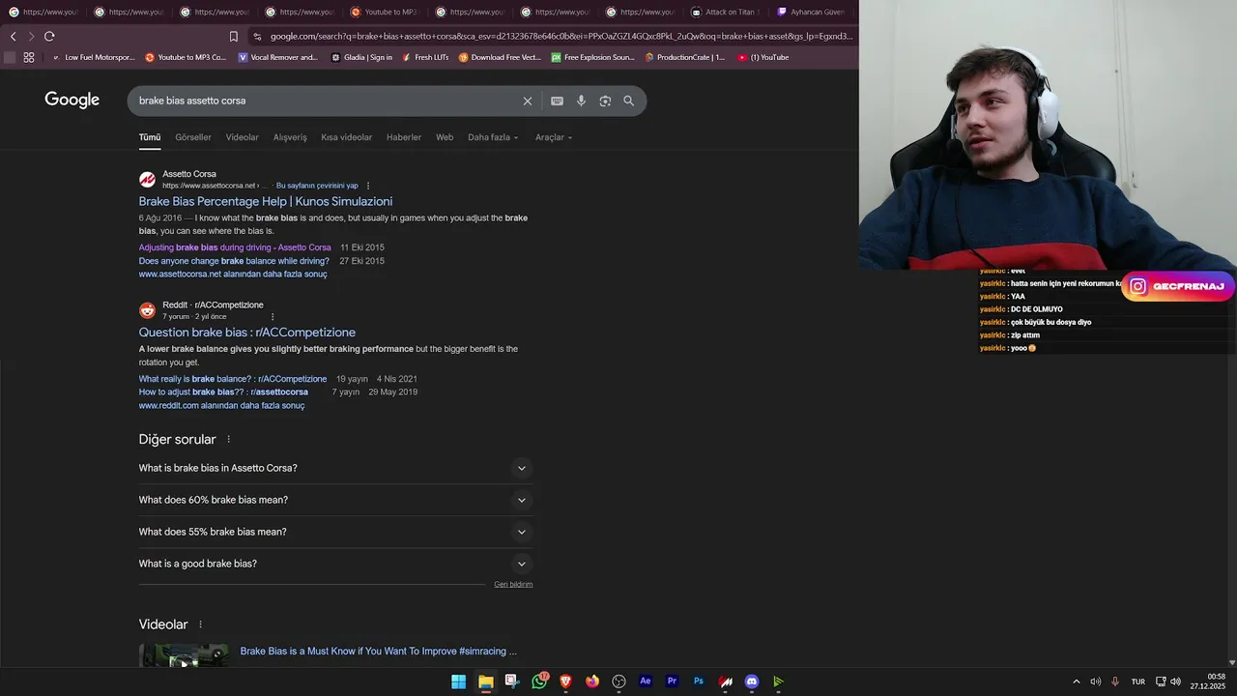Screen dimensions: 1237x696
Task: Select the Tümü search tab
Action: pyautogui.click(x=150, y=137)
